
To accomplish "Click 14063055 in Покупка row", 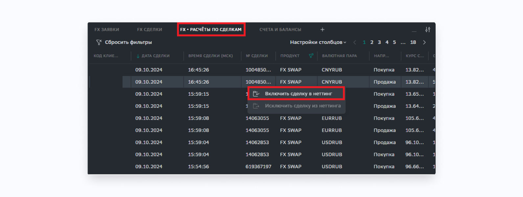I will 257,118.
